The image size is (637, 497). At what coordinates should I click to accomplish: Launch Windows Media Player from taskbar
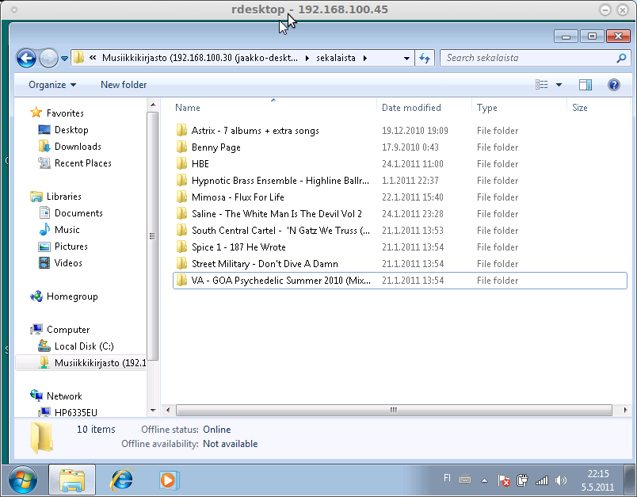click(x=170, y=480)
